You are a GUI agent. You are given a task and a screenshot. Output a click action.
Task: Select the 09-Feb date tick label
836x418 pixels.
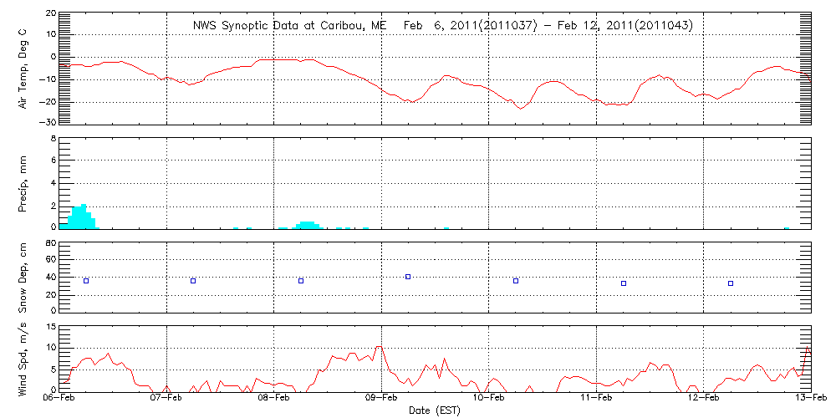381,400
